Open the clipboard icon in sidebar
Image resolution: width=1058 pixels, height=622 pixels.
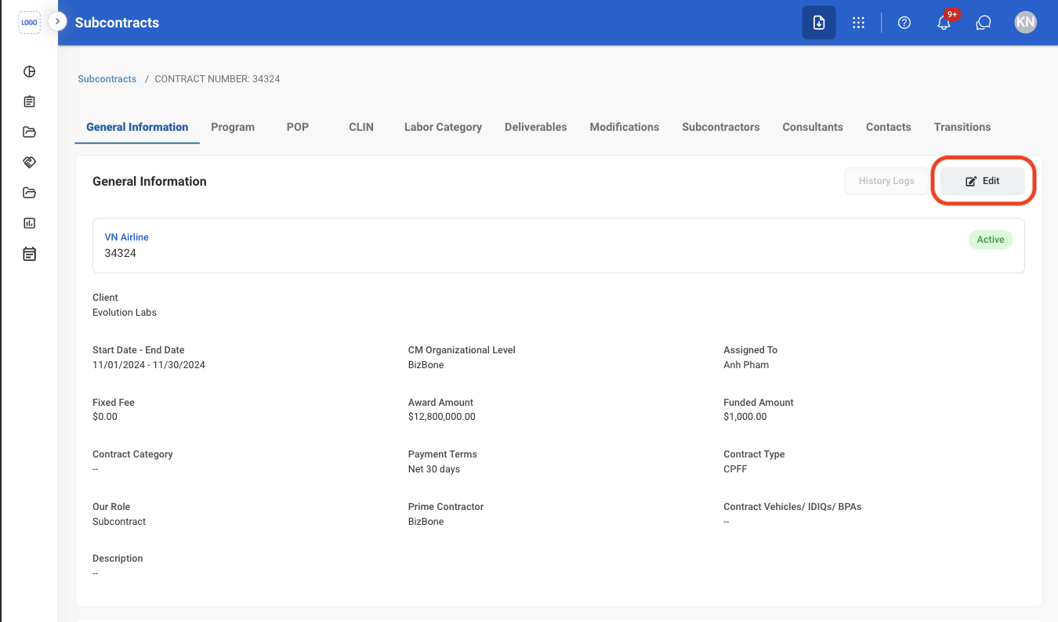coord(29,102)
